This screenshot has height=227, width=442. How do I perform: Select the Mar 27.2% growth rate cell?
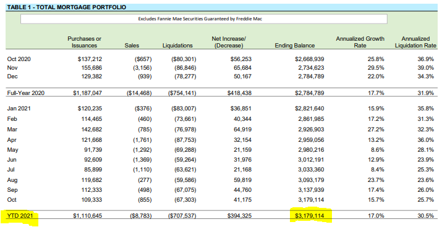coord(376,130)
